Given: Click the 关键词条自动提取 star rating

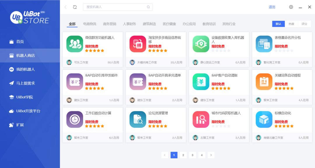Looking at the screenshot, I should tap(284, 88).
